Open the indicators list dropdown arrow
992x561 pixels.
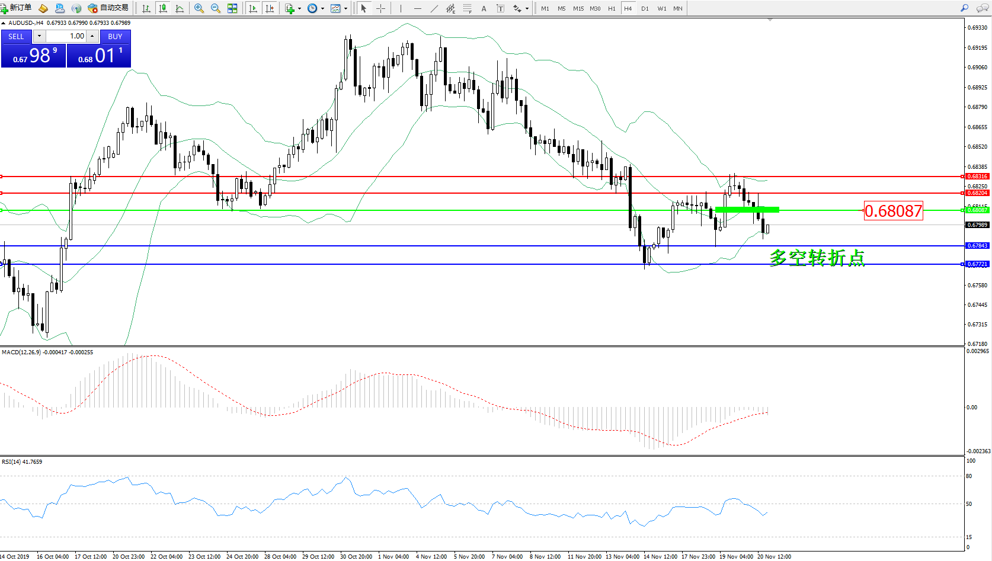tap(299, 8)
